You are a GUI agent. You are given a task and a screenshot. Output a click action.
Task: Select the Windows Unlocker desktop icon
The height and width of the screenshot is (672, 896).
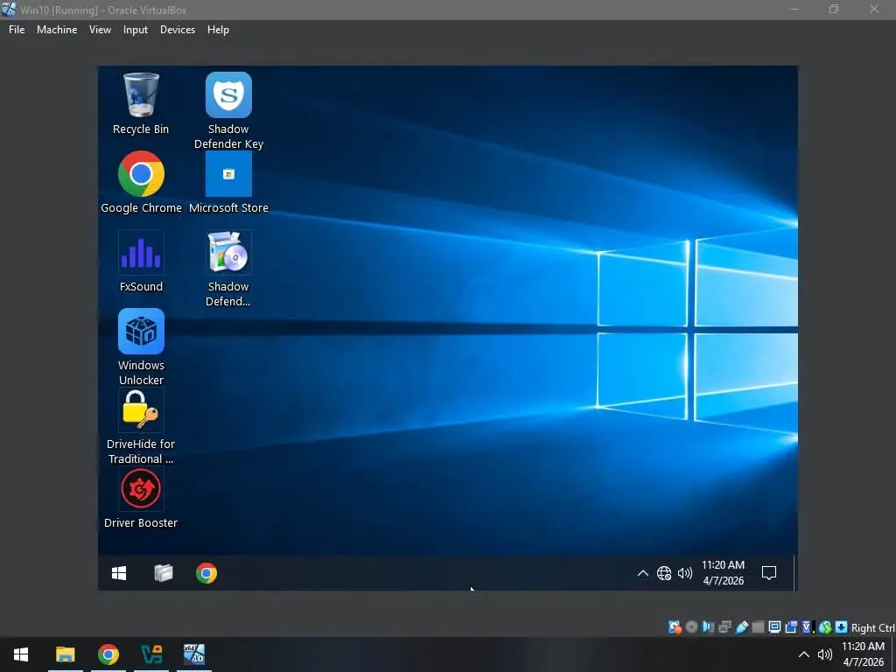pos(141,346)
